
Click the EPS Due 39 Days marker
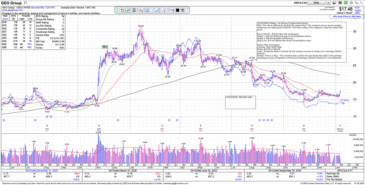(340, 128)
